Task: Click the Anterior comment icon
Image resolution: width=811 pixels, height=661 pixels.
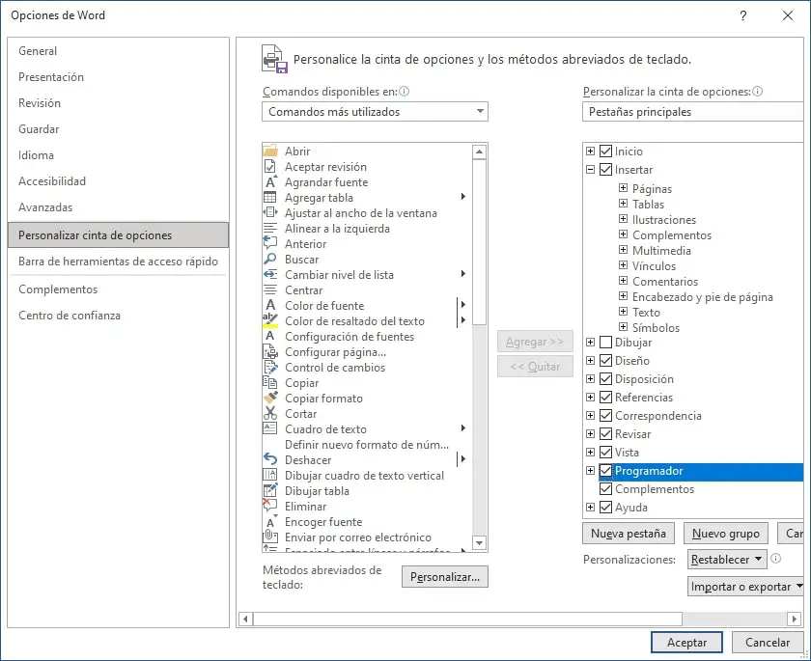Action: [270, 244]
